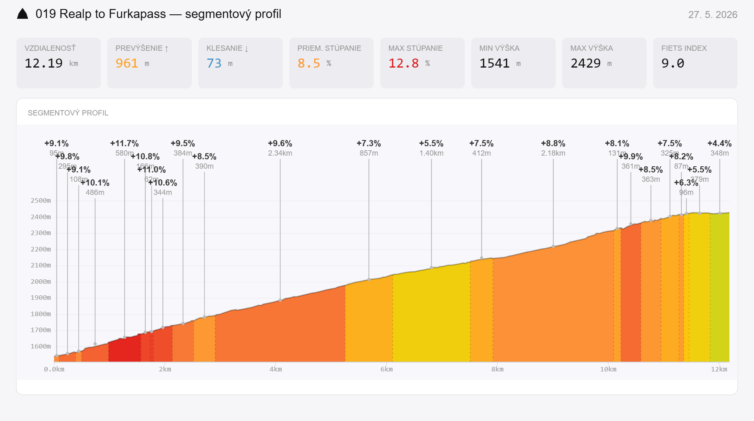Select the 344m segment length label
Screen dimensions: 754x421
pos(163,192)
